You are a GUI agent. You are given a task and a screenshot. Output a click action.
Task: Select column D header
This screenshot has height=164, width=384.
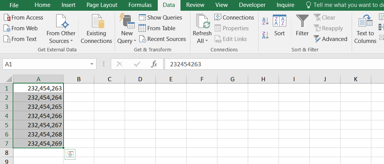(x=140, y=79)
